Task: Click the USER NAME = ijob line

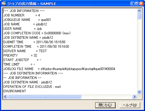Action: click(23, 29)
